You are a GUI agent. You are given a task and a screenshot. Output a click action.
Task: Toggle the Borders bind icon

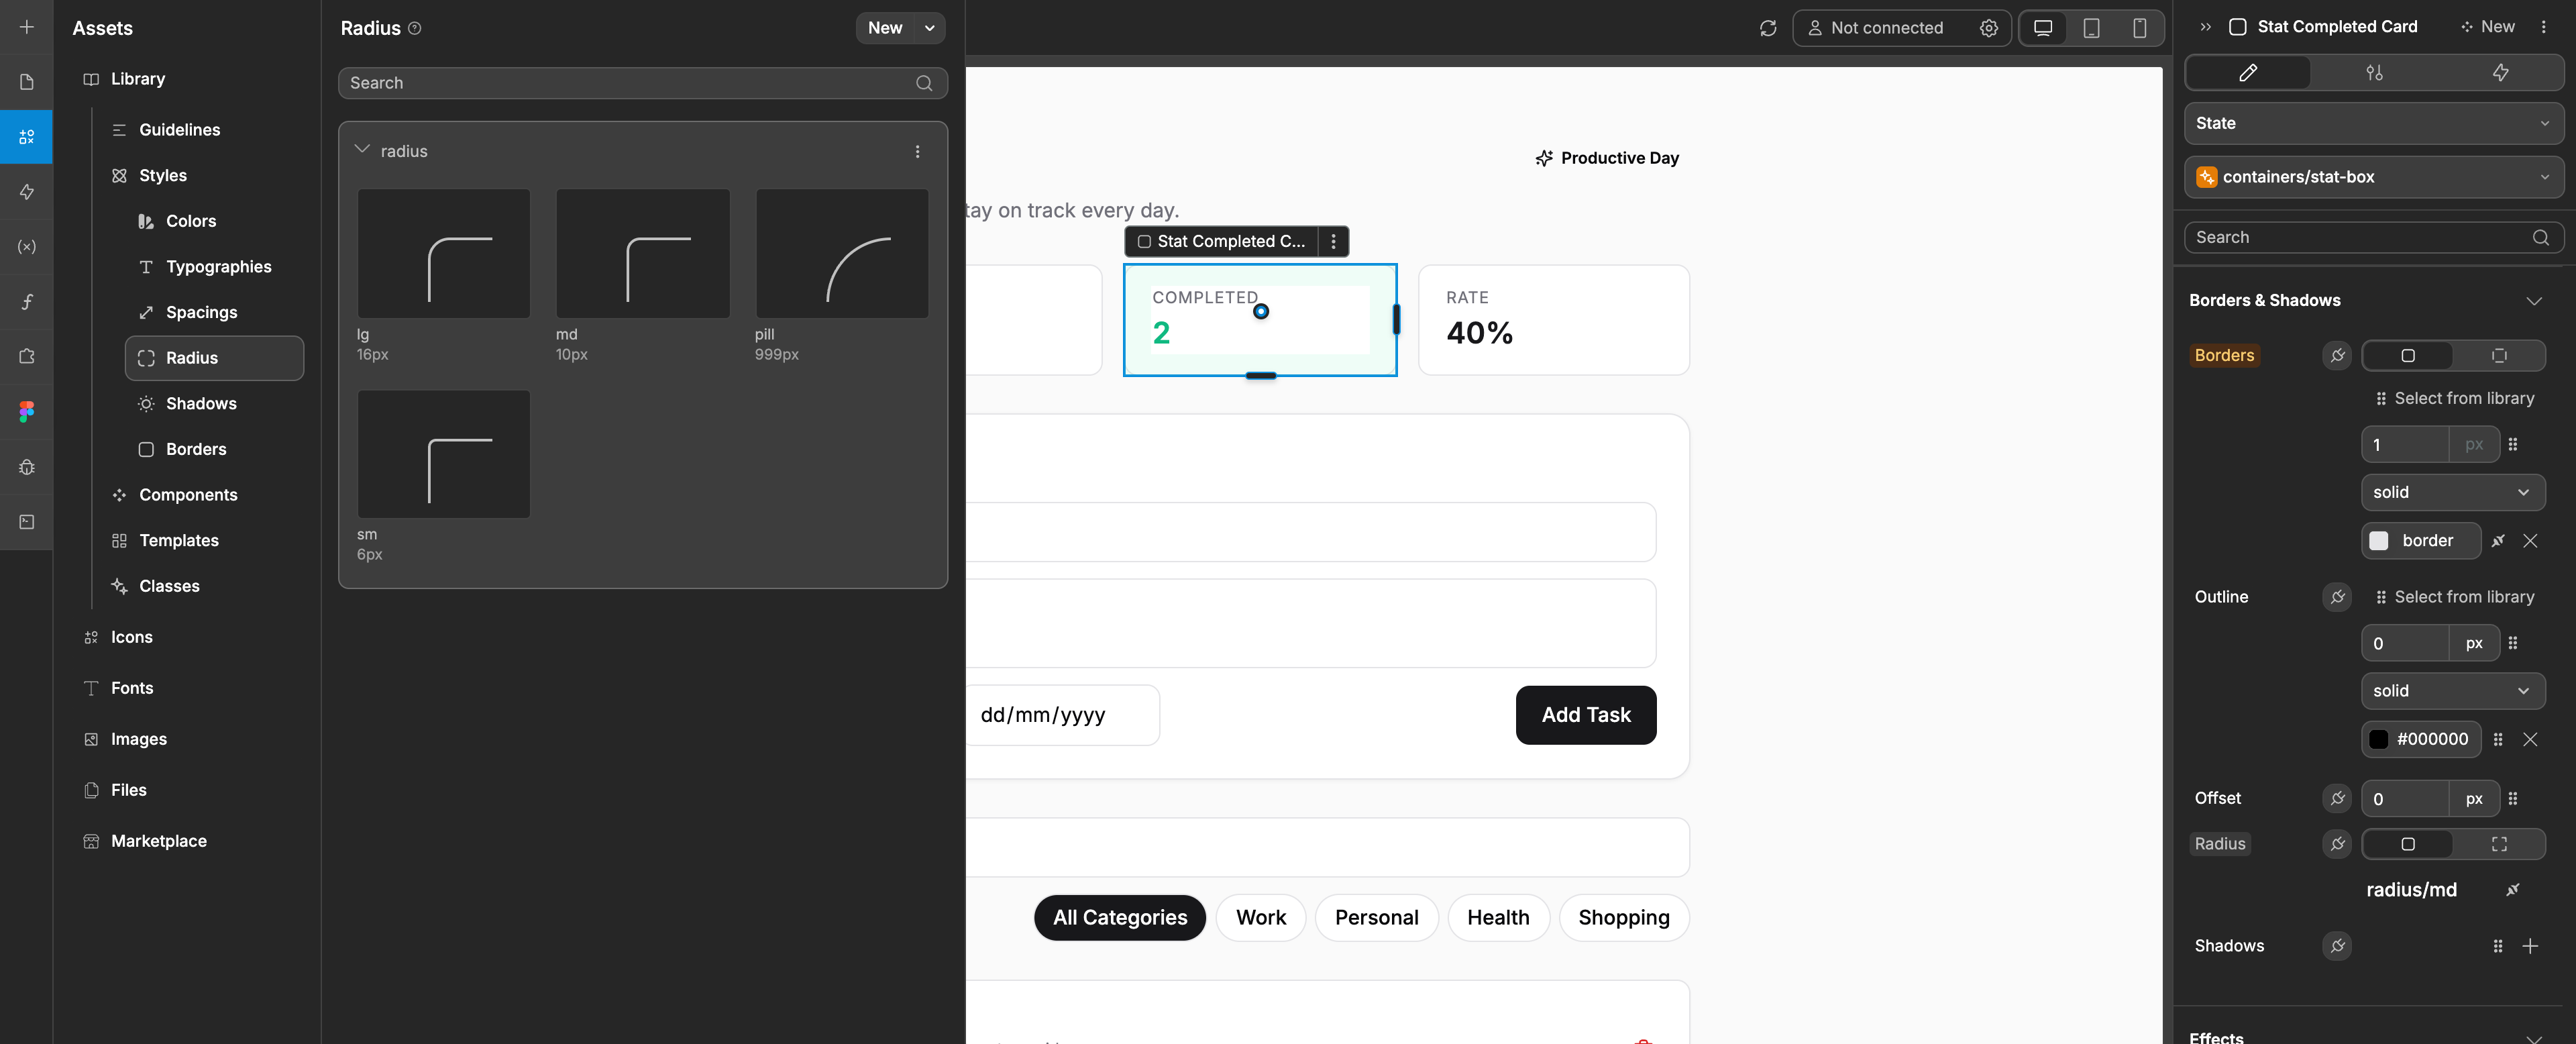(2337, 355)
